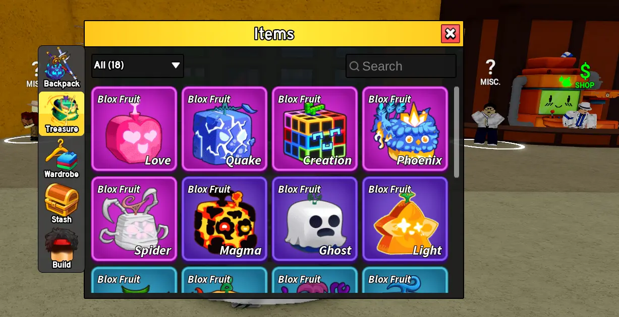Open the Wardrobe hanger icon
The height and width of the screenshot is (317, 619).
(62, 158)
